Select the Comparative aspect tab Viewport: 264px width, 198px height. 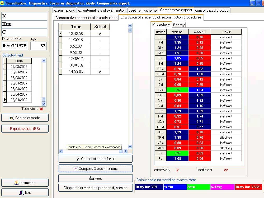click(176, 10)
